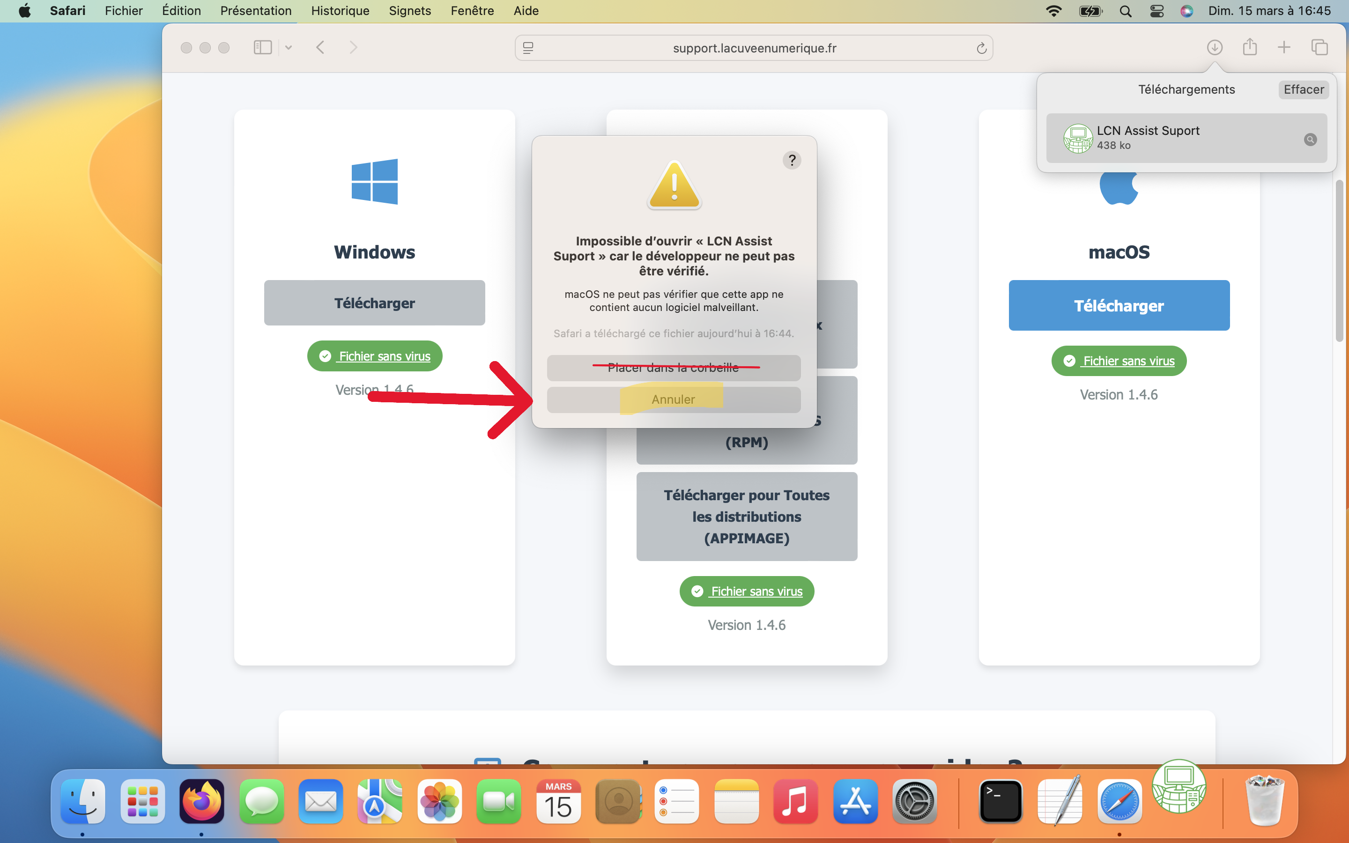Viewport: 1349px width, 843px height.
Task: Open the Aide menu
Action: coord(526,11)
